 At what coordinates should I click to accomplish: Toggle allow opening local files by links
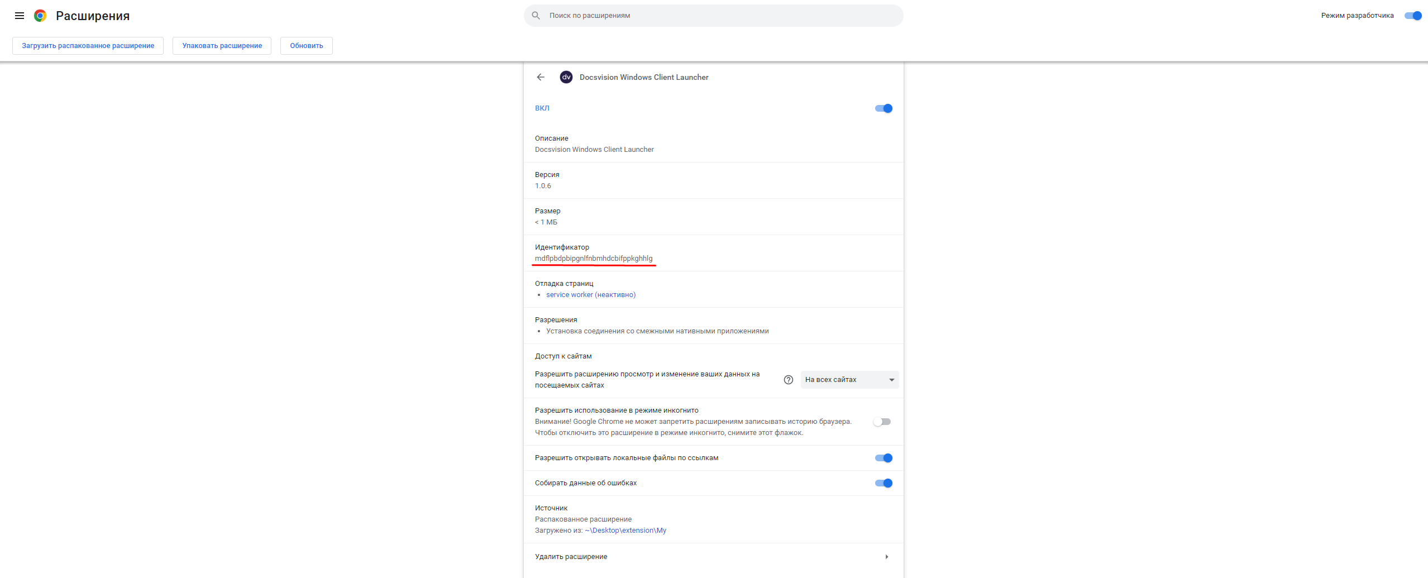pos(883,458)
